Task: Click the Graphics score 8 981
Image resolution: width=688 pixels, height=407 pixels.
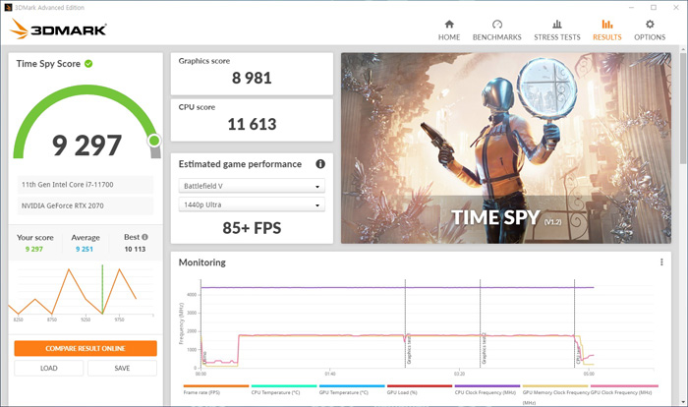Action: click(x=252, y=78)
